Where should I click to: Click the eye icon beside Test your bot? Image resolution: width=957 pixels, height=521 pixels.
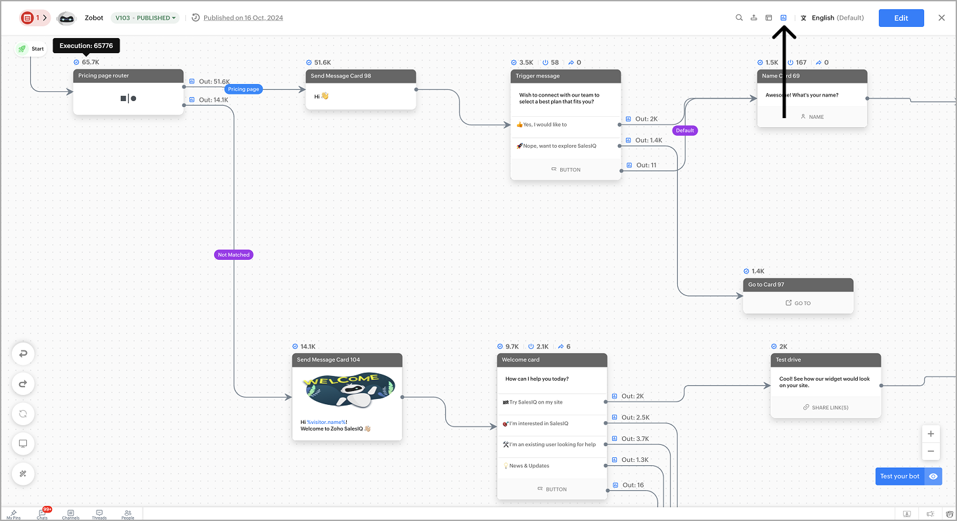(933, 476)
